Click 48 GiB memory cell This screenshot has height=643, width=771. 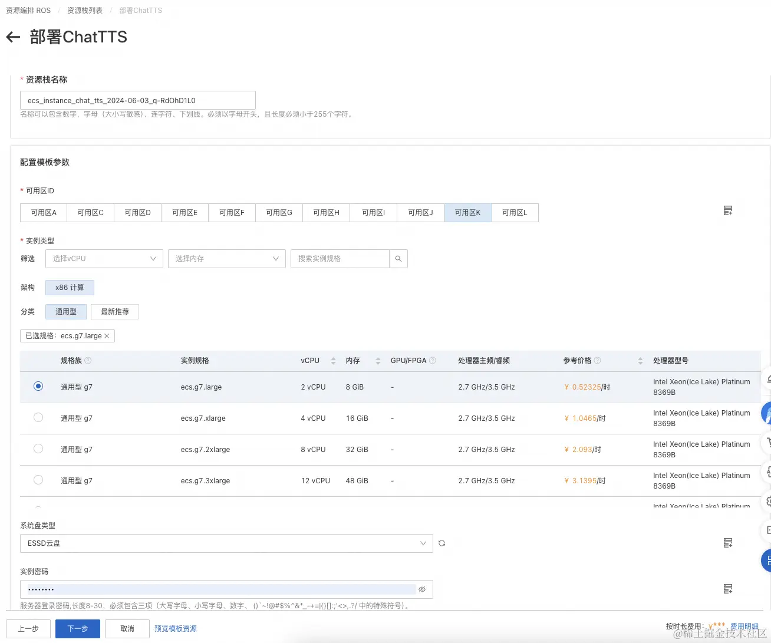(x=357, y=481)
